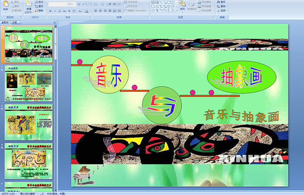Click Shape Fill (形状填充) swatch

pos(199,2)
